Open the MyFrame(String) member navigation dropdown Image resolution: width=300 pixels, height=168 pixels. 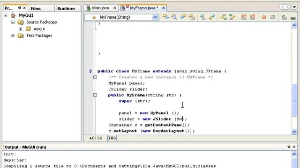155,17
